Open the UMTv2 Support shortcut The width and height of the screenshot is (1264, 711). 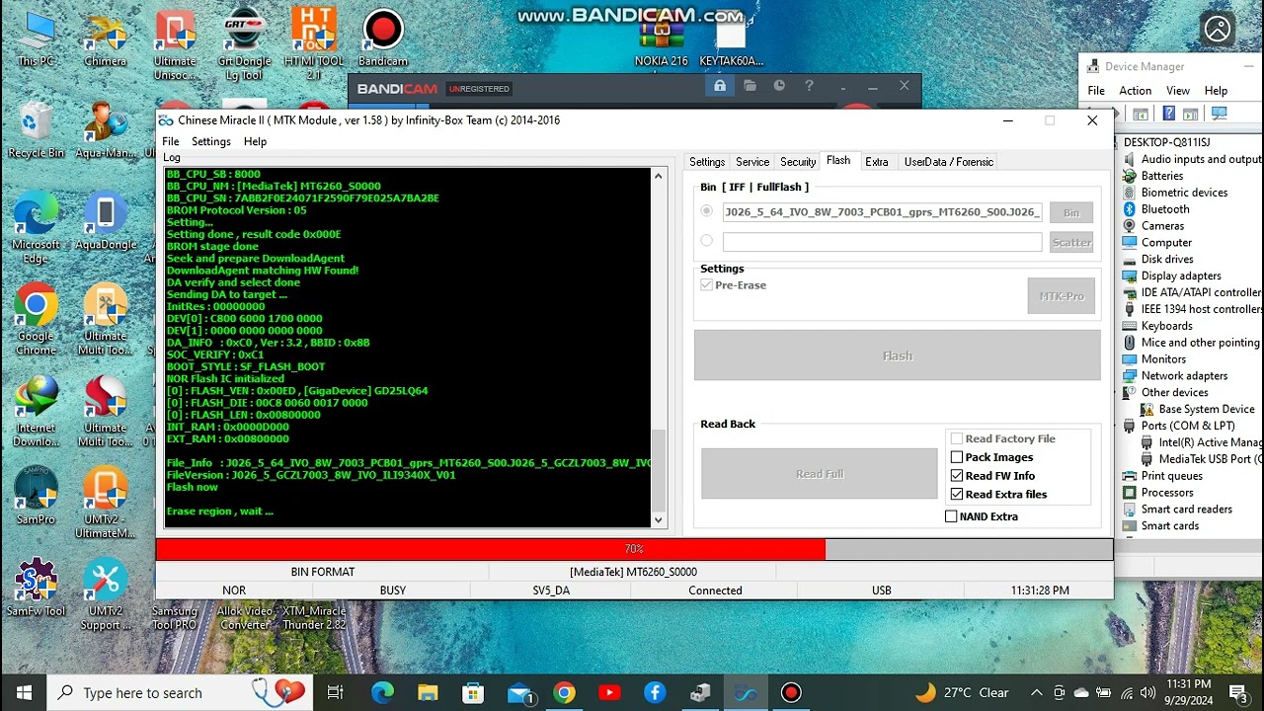[106, 595]
